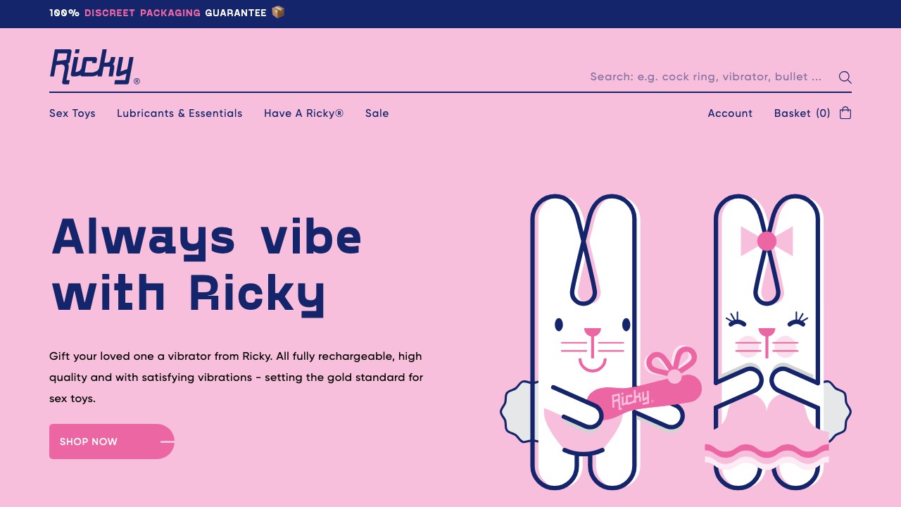Click the left bunny holding Ricky vibrator

600,342
